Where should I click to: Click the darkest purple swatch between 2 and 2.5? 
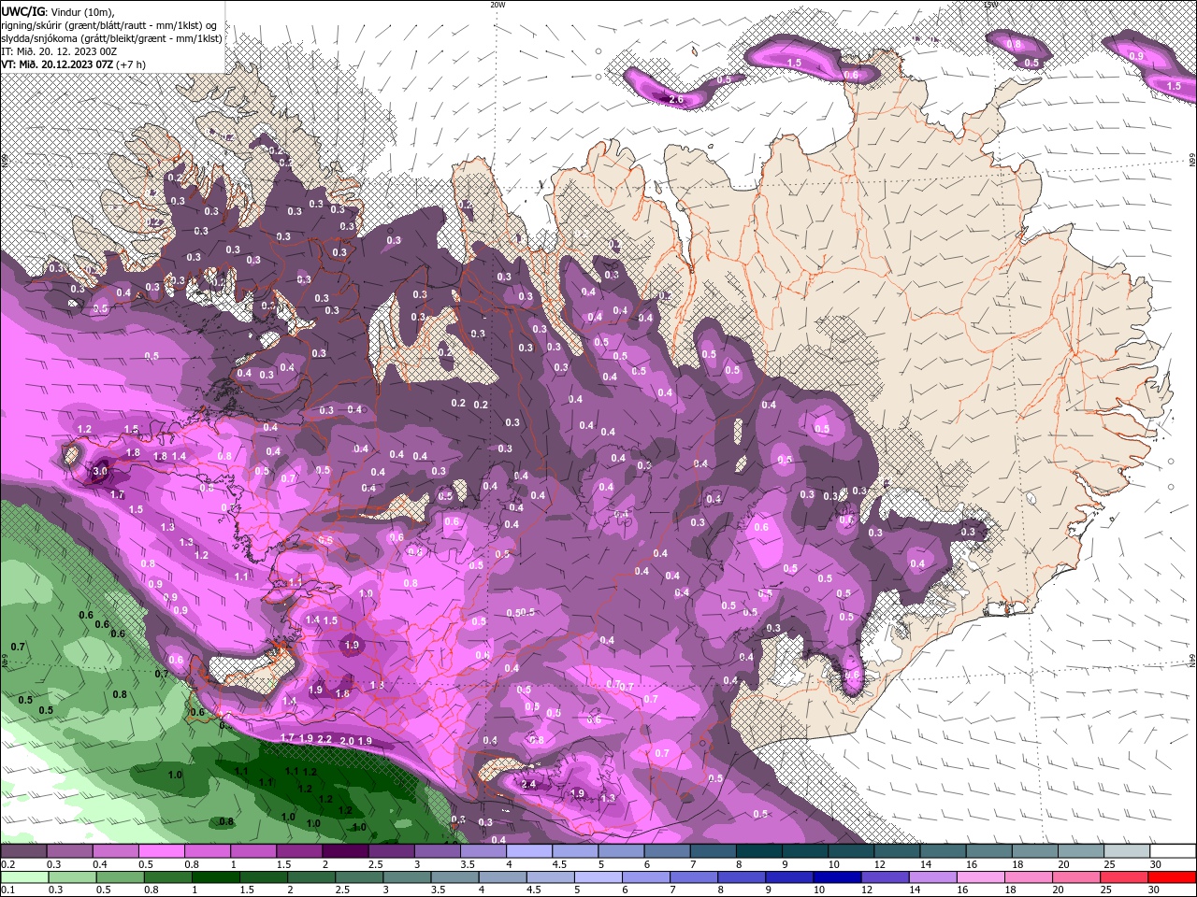[345, 851]
